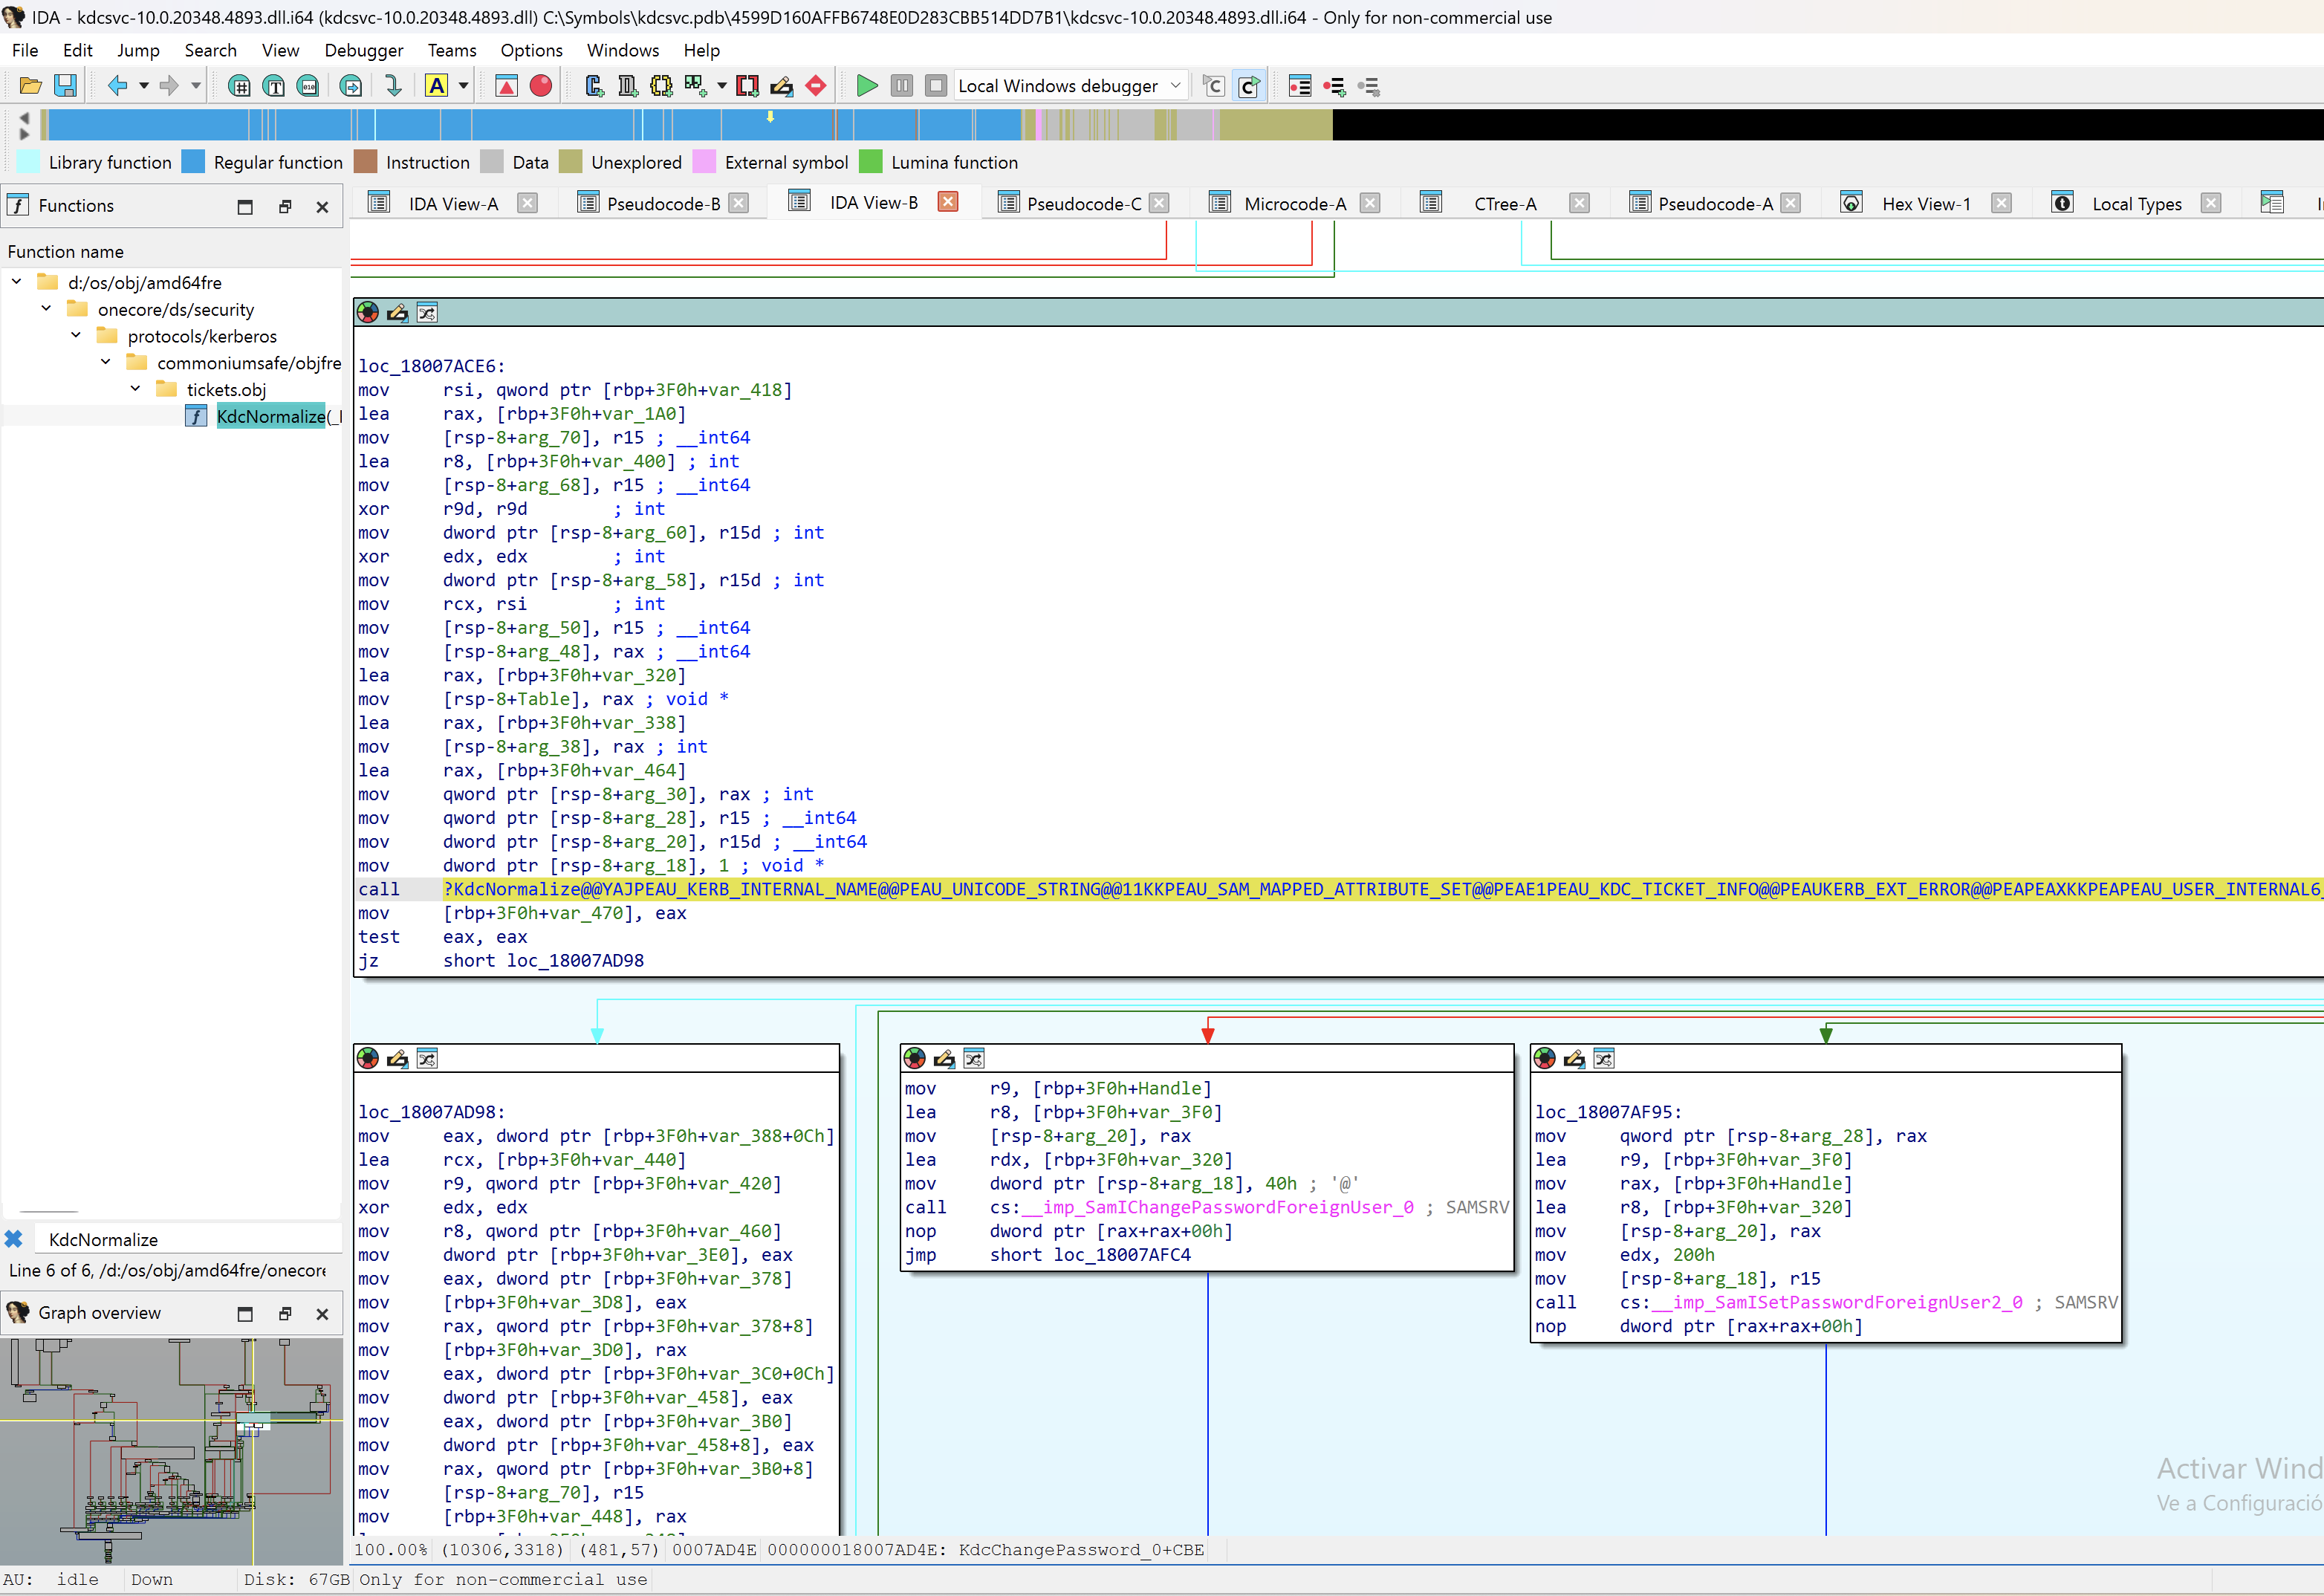The width and height of the screenshot is (2324, 1596).
Task: Save the database with the floppy icon
Action: (65, 86)
